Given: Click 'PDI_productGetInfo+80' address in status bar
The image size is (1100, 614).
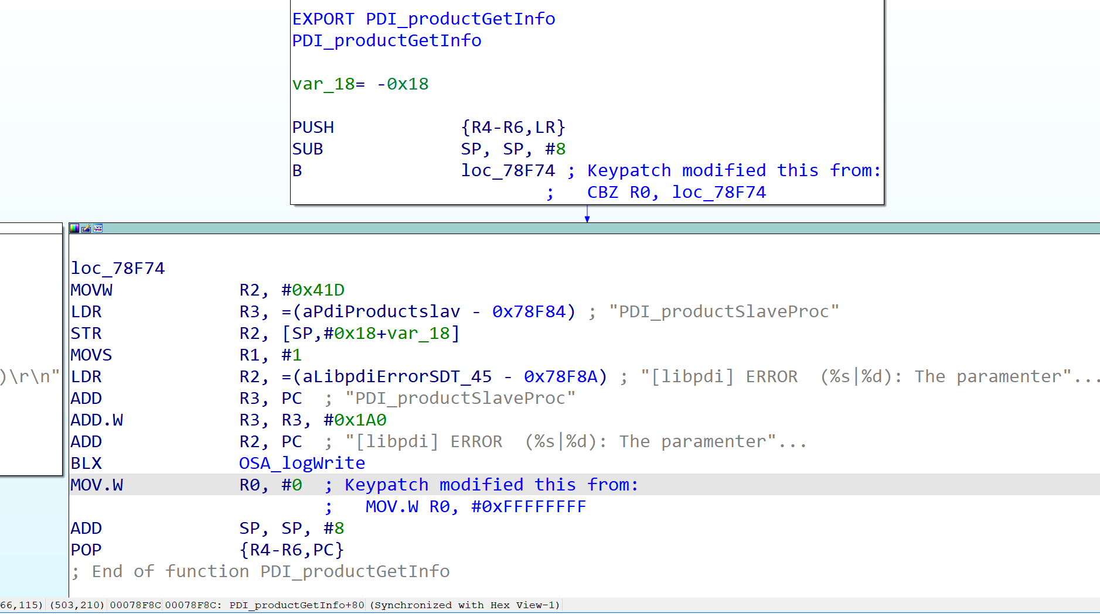Looking at the screenshot, I should click(297, 605).
